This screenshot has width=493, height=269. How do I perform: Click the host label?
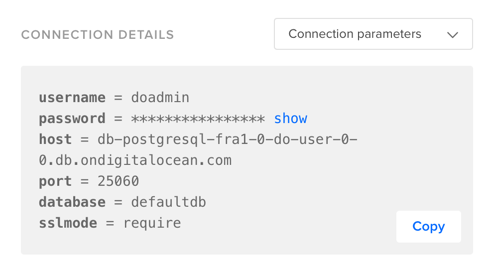click(55, 139)
